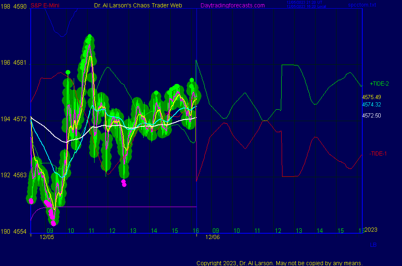
Task: Select the red "-TIDE-1" legend label
Action: tap(378, 154)
